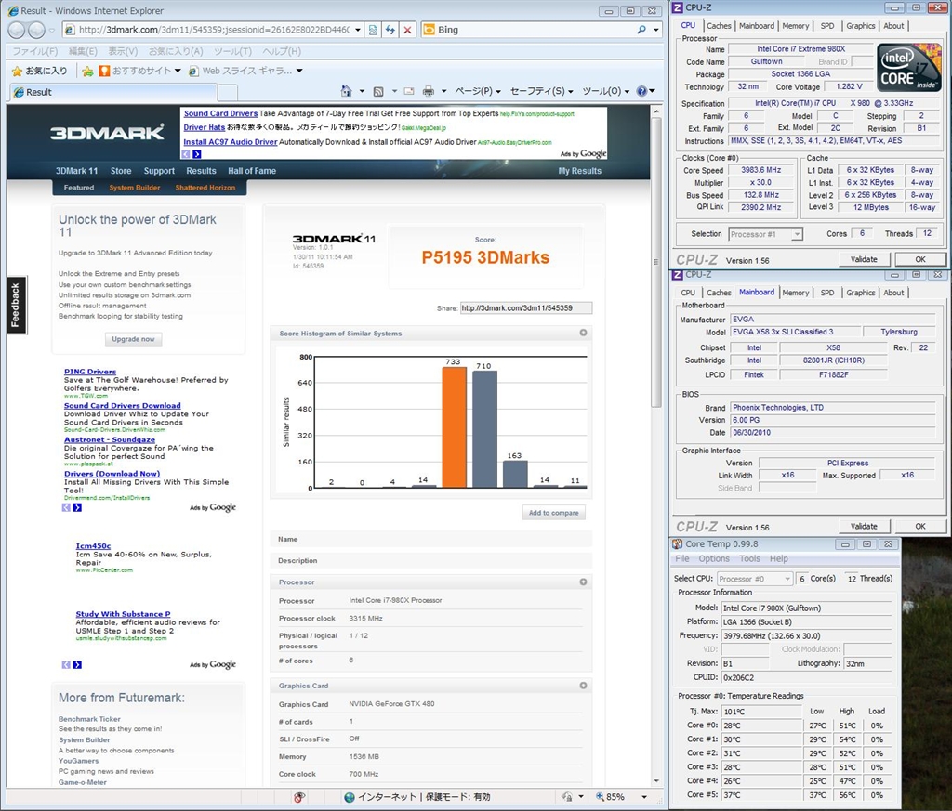Click the orange 733 histogram bar
952x811 pixels.
454,427
